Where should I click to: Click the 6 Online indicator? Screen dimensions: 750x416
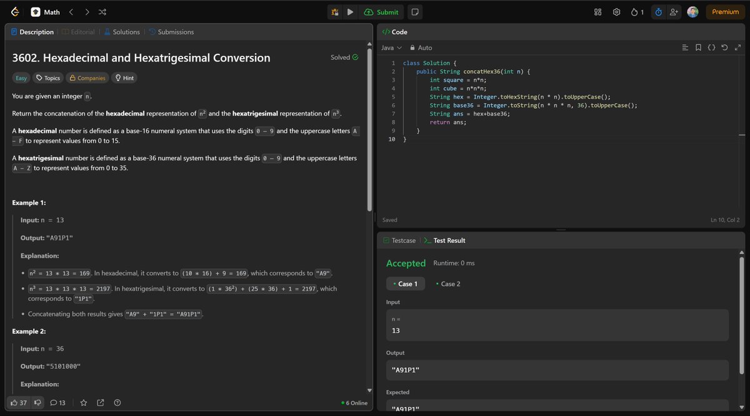(354, 403)
